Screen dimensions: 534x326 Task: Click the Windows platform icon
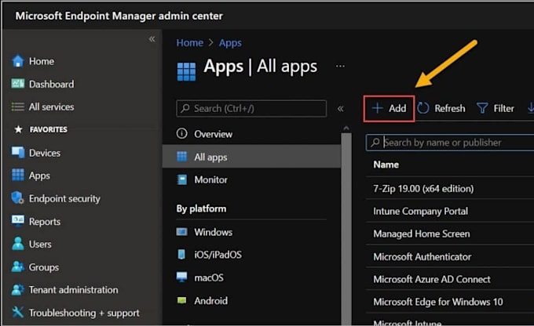[x=182, y=232]
